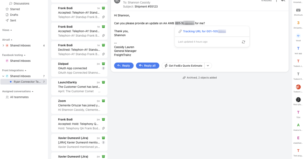304x159 pixels.
Task: Collapse the Views section
Action: pyautogui.click(x=11, y=30)
